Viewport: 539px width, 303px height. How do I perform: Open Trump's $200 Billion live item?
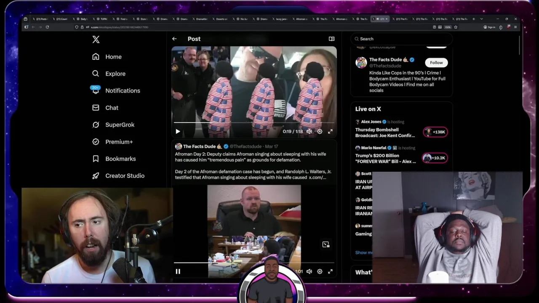tap(386, 159)
